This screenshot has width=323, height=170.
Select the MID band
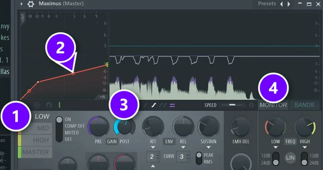tap(37, 128)
